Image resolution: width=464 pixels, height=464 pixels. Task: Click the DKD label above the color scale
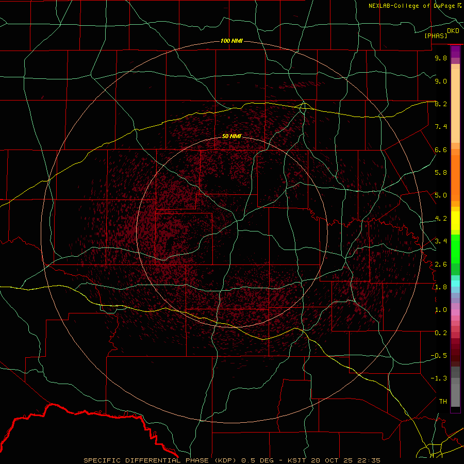coord(453,31)
